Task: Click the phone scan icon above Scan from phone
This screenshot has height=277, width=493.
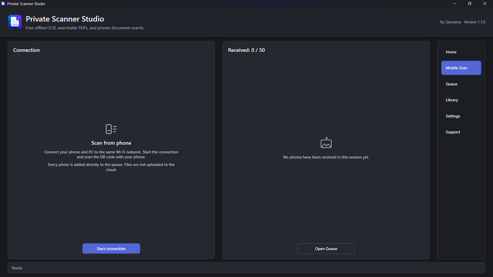Action: [x=111, y=129]
